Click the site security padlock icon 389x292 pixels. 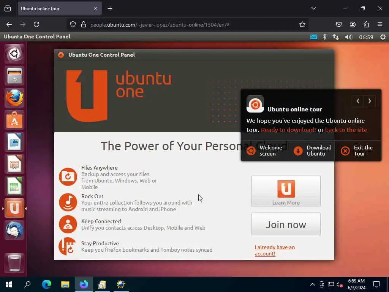point(84,24)
